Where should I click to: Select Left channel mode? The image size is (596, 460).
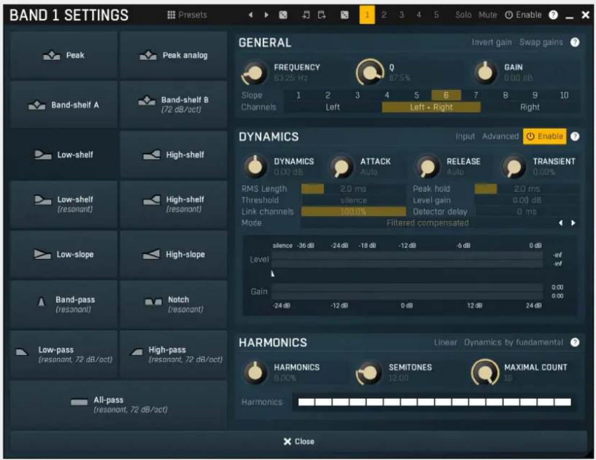tap(333, 107)
